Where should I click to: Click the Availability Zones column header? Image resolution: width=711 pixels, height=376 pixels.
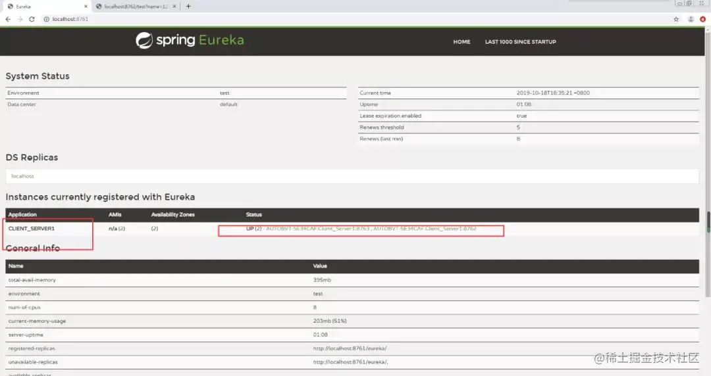[x=172, y=215]
